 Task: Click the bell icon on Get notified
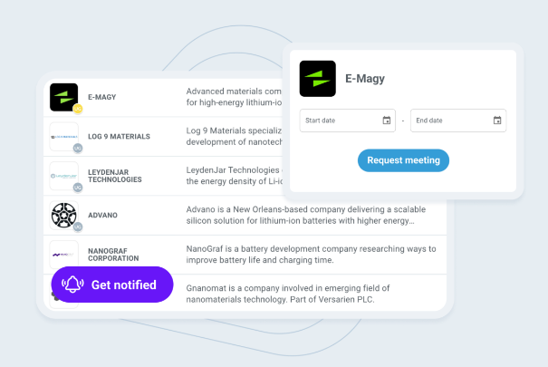[72, 285]
